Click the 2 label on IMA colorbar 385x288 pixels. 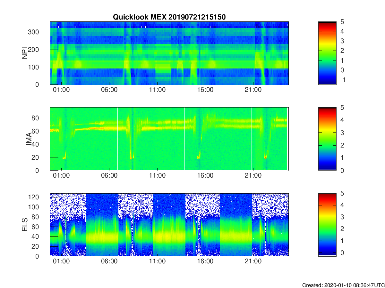coord(342,145)
